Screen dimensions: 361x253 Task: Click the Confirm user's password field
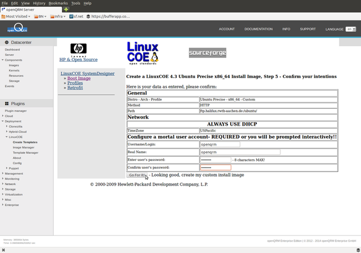[x=215, y=168]
